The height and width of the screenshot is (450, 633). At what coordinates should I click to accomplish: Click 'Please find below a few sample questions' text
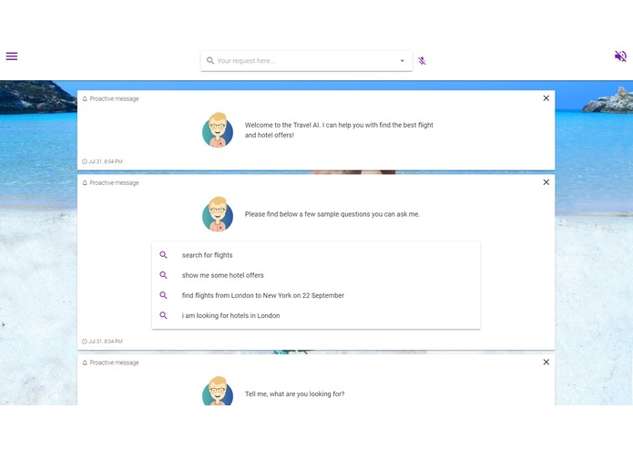332,214
